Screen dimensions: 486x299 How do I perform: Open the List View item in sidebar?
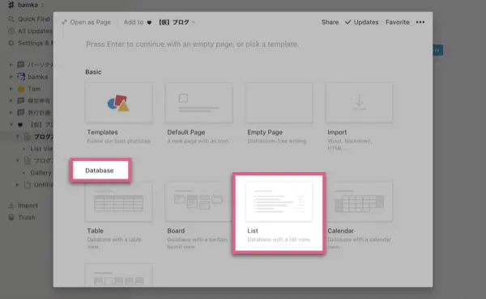(x=41, y=149)
